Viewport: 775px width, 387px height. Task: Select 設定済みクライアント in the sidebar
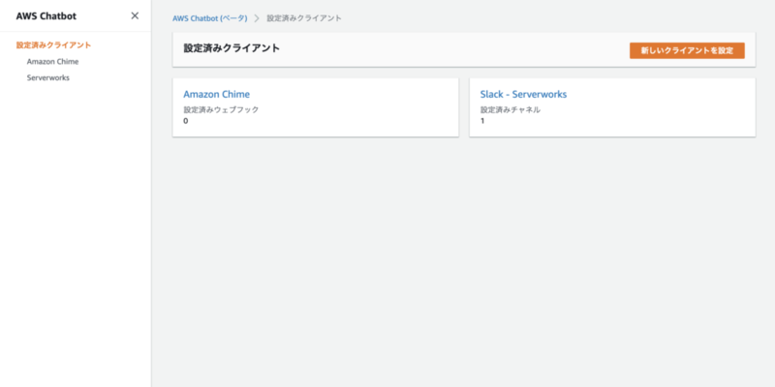(54, 45)
